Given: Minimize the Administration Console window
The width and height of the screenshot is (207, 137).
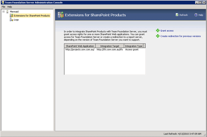Looking at the screenshot, I should point(197,2).
